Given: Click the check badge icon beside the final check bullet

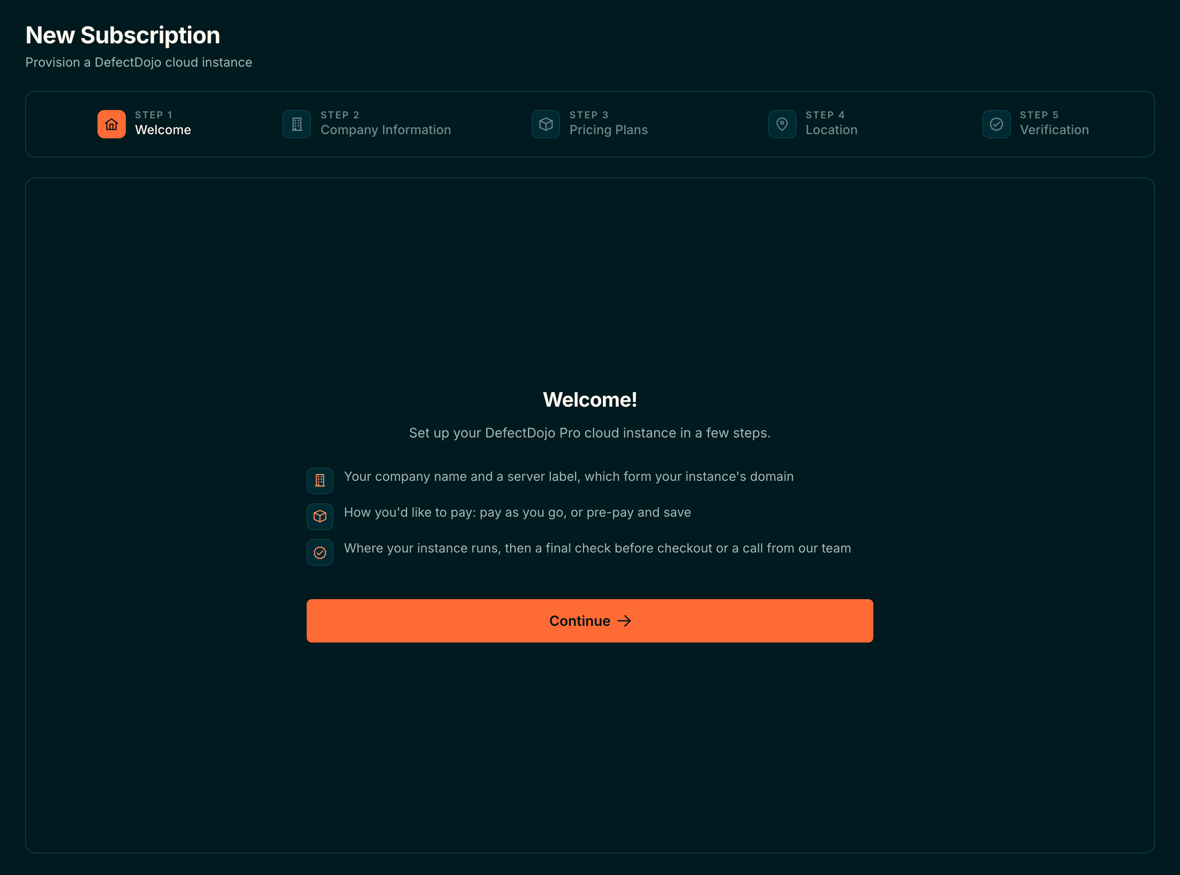Looking at the screenshot, I should (320, 552).
